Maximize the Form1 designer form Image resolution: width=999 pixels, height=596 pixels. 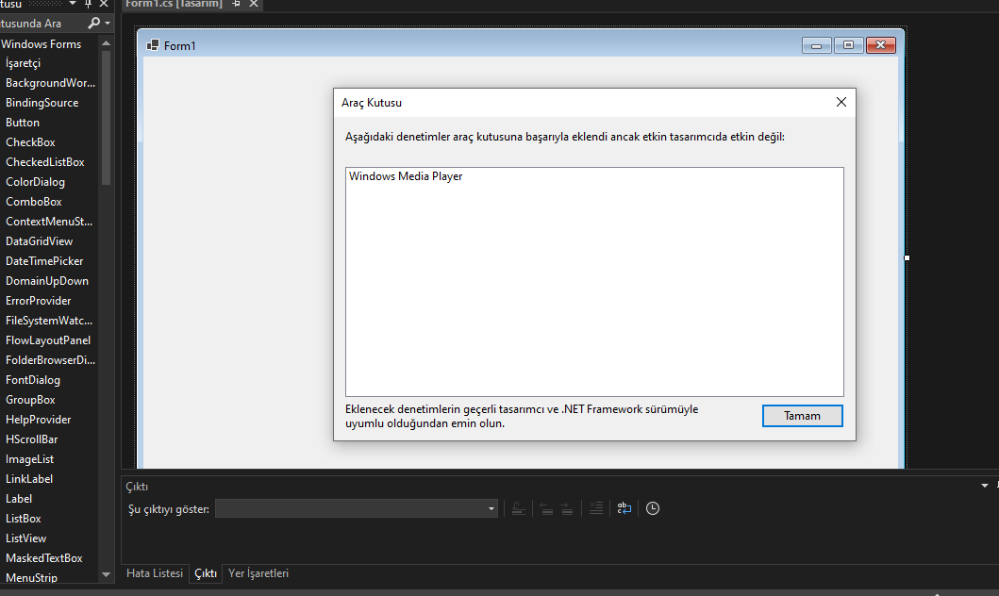[x=848, y=45]
